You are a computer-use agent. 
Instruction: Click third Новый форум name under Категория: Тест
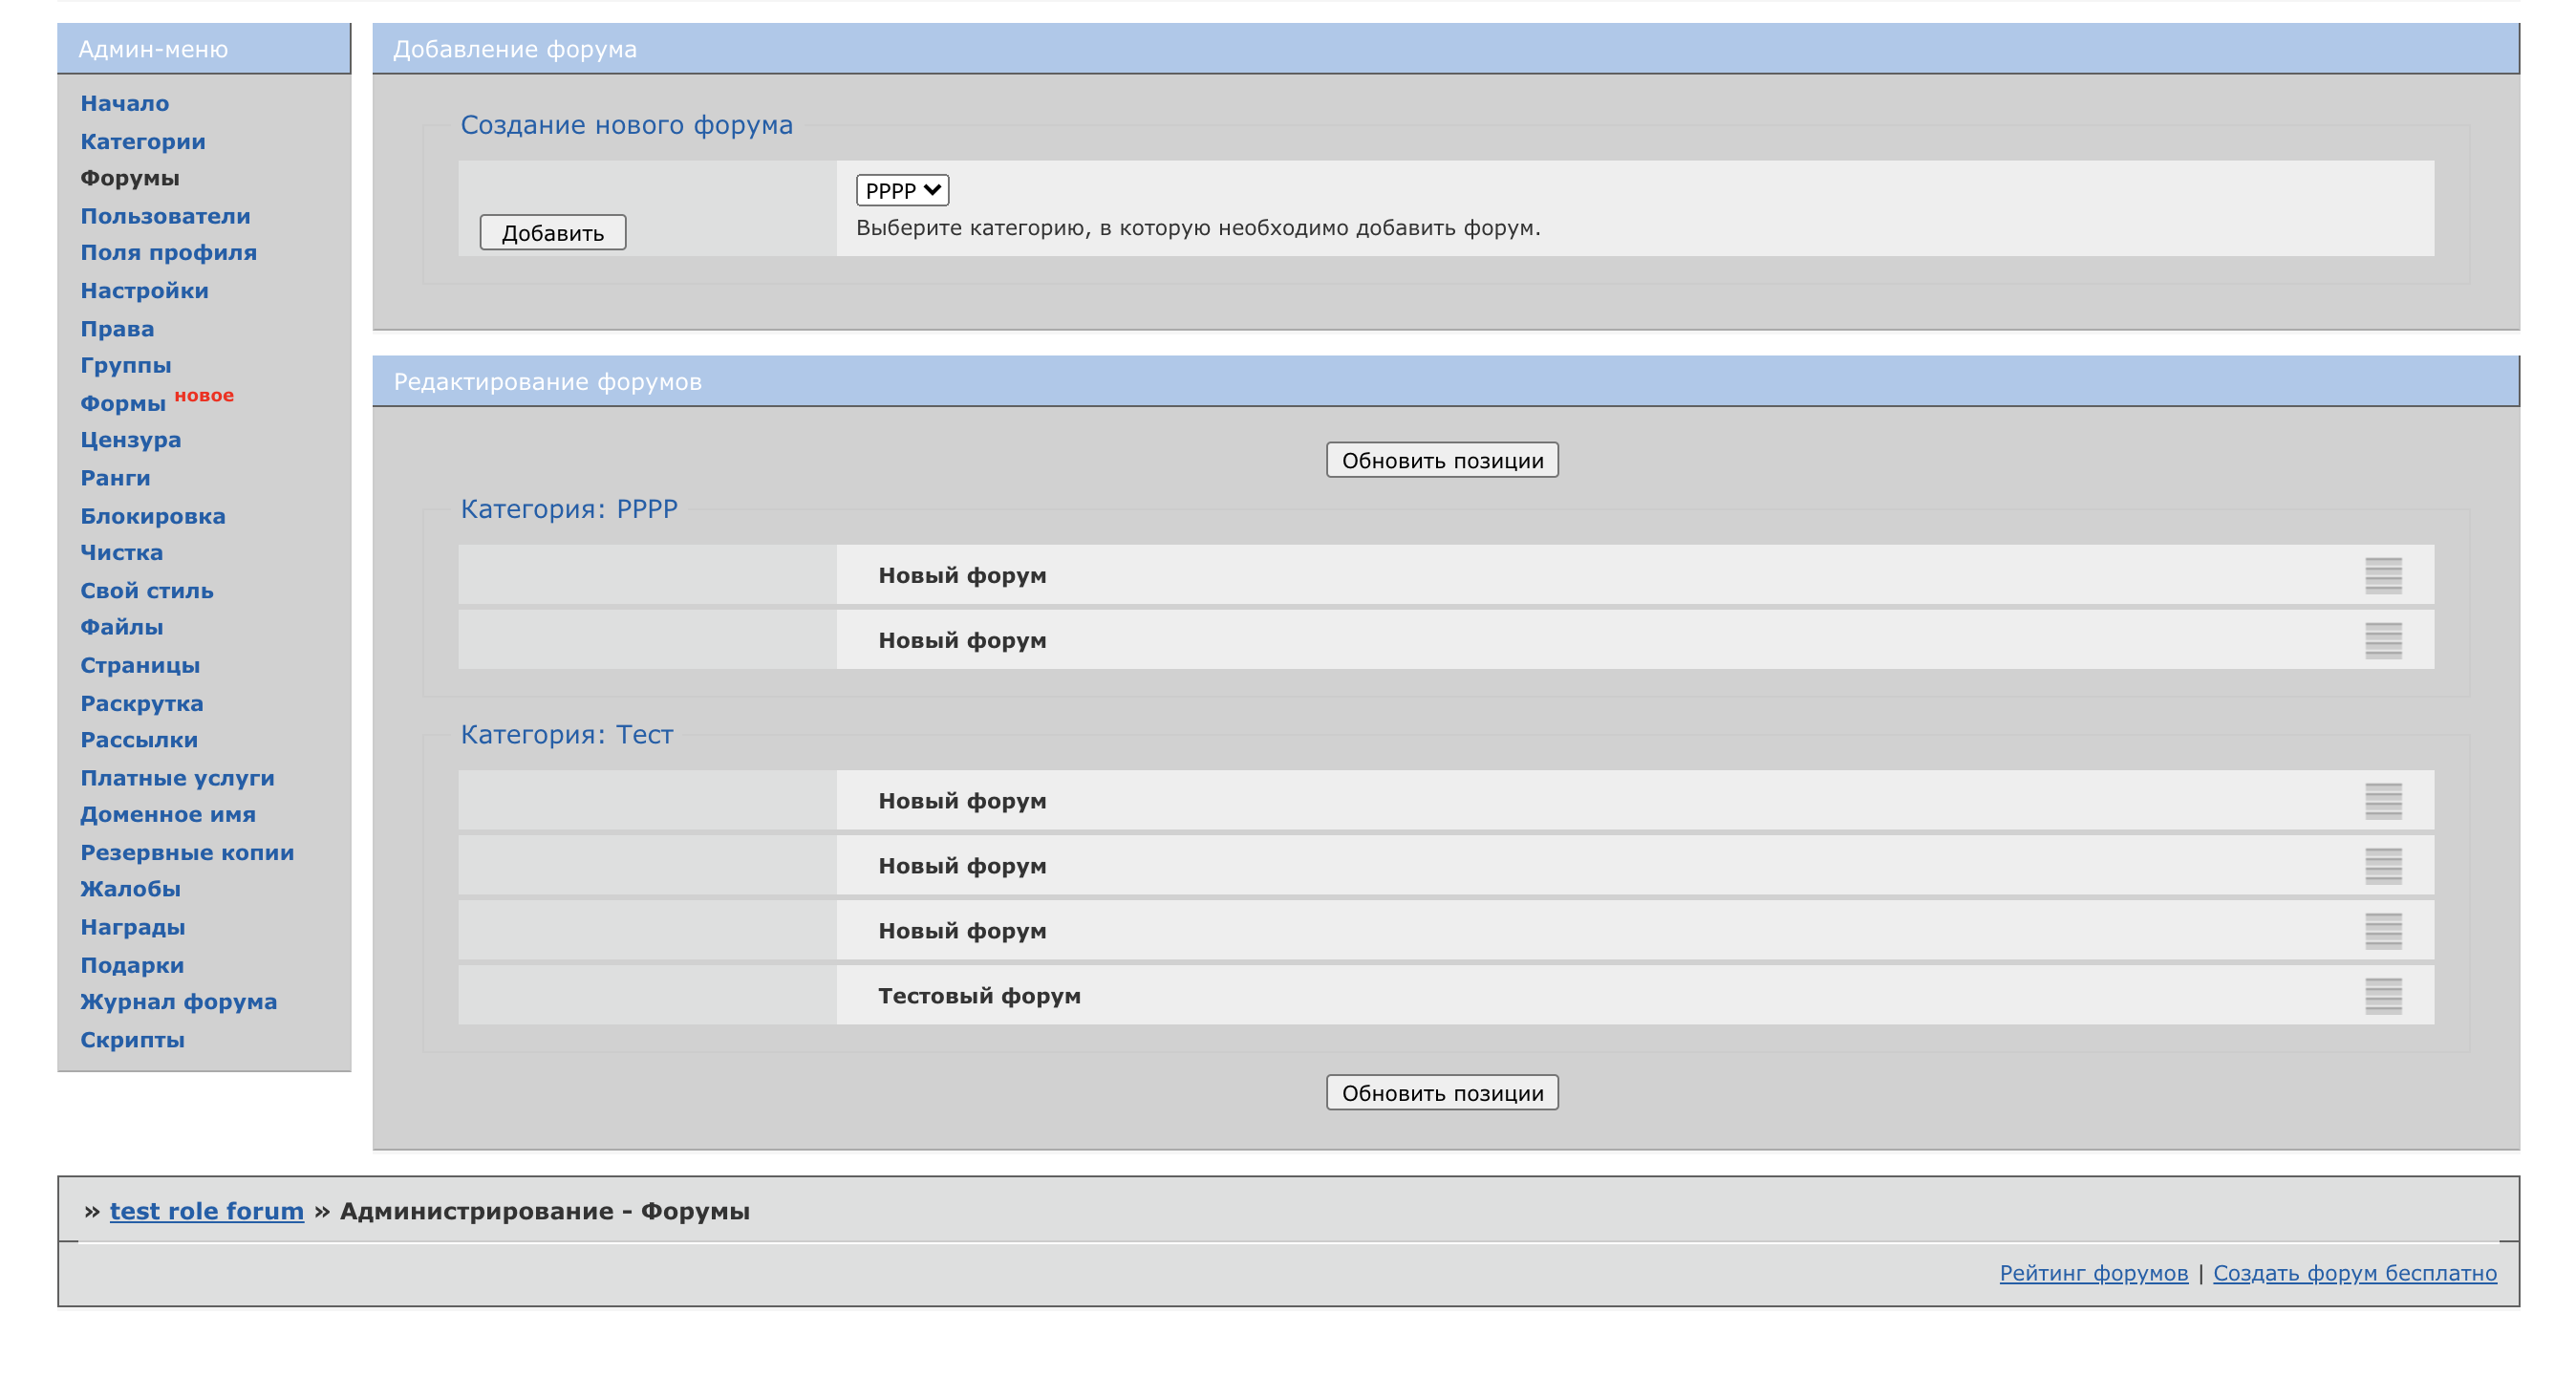pos(962,931)
